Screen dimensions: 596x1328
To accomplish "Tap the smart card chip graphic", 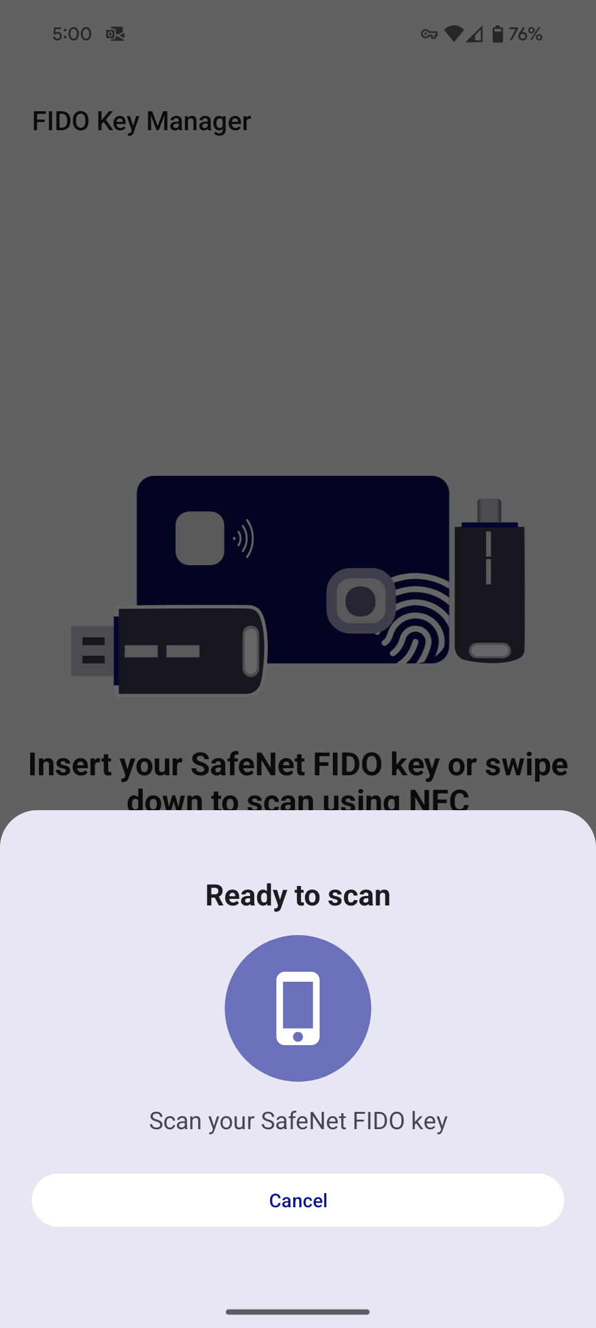I will click(200, 538).
